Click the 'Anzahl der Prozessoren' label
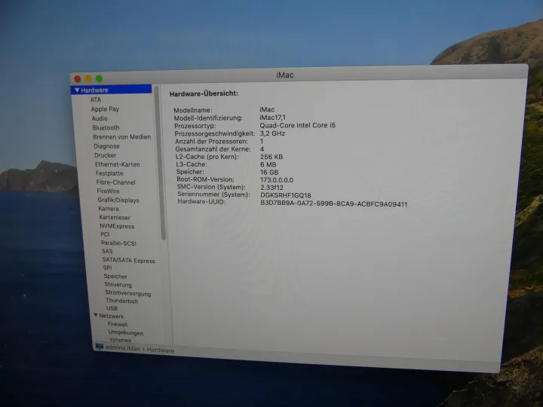 point(212,142)
